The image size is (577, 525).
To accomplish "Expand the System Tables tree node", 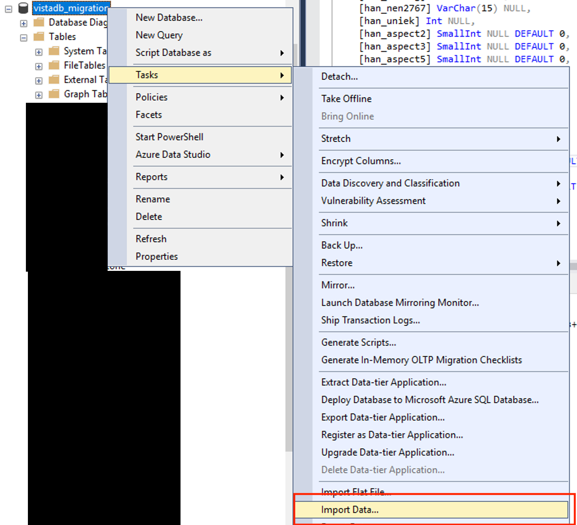I will point(38,52).
